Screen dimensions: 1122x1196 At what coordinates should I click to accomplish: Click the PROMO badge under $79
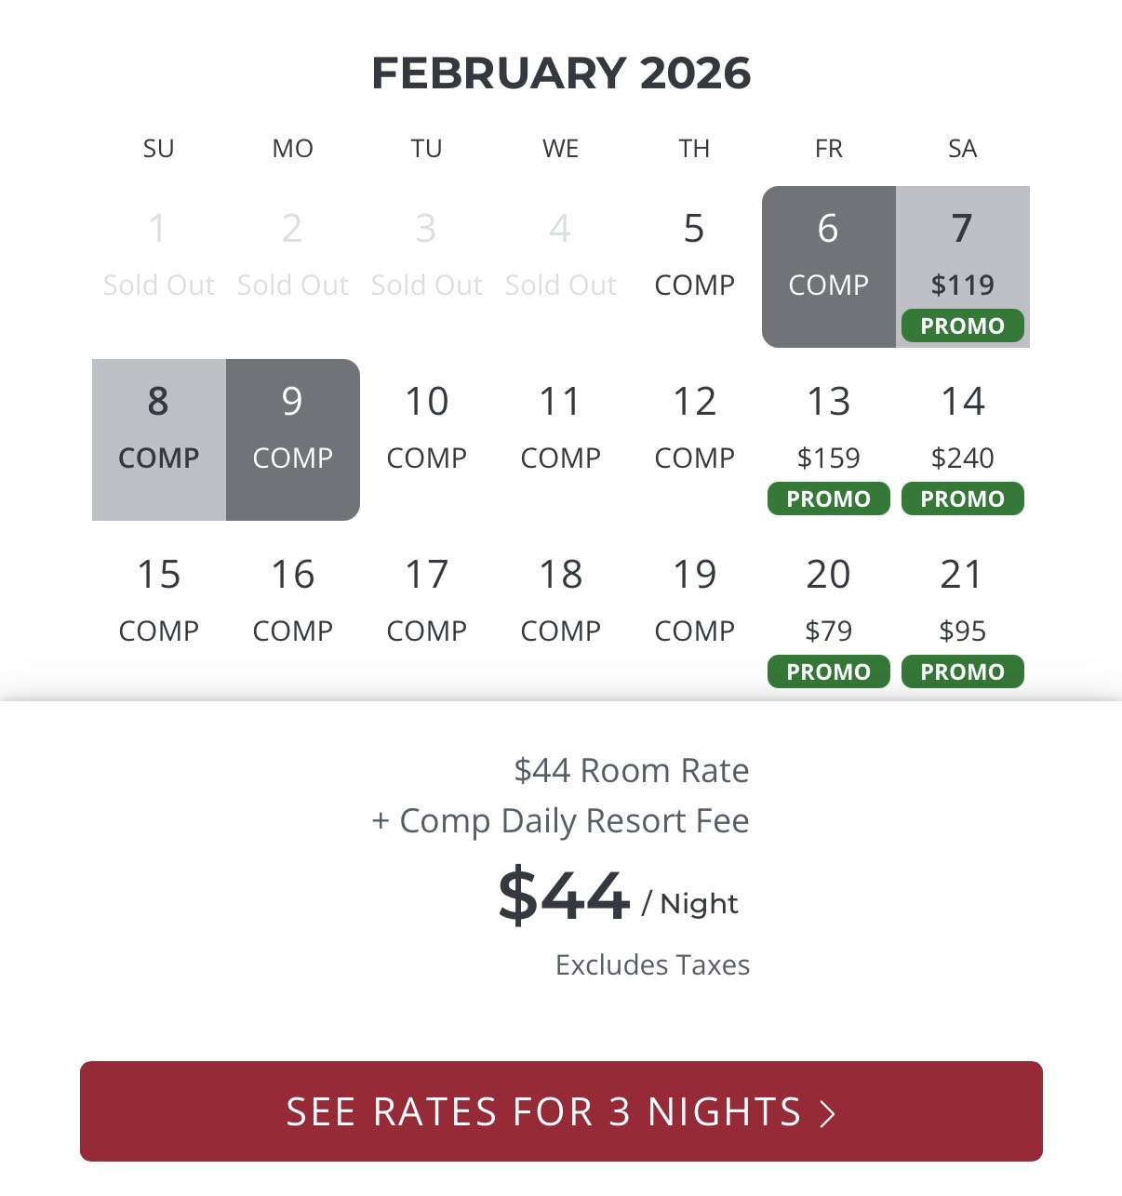(x=828, y=671)
